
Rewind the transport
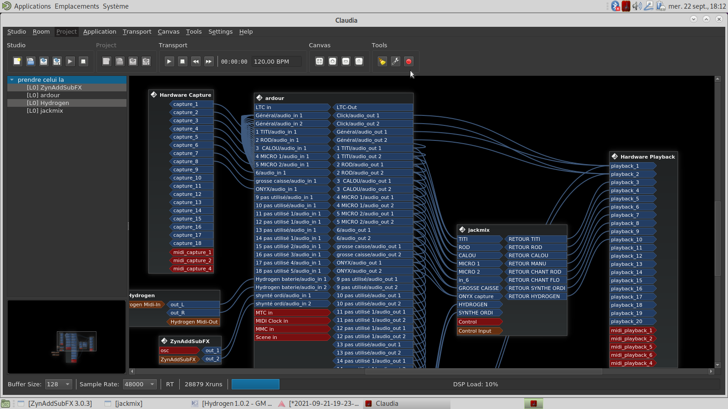tap(196, 61)
